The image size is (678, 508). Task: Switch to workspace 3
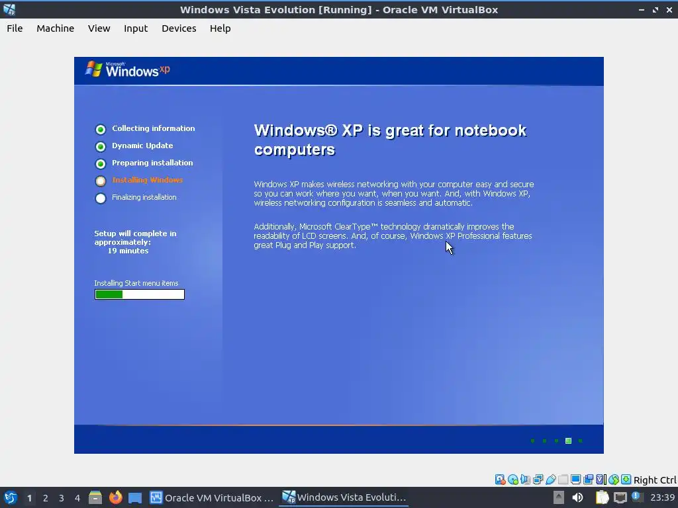tap(62, 498)
